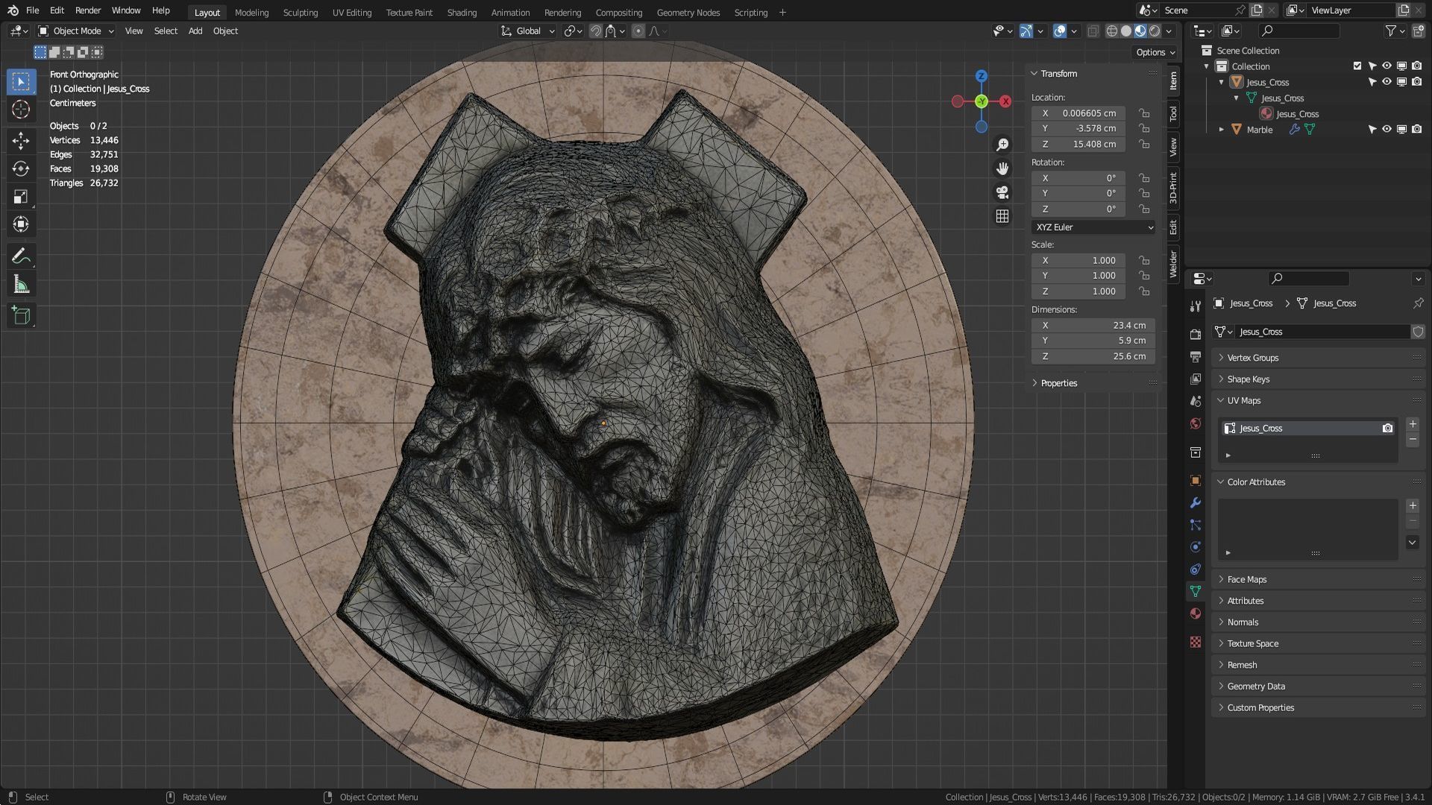
Task: Toggle lock for Location X
Action: click(x=1144, y=113)
